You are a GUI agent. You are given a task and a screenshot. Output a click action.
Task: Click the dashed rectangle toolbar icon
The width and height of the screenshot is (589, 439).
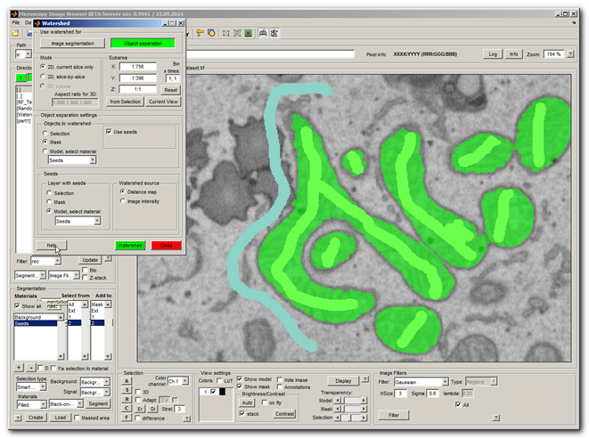click(226, 33)
